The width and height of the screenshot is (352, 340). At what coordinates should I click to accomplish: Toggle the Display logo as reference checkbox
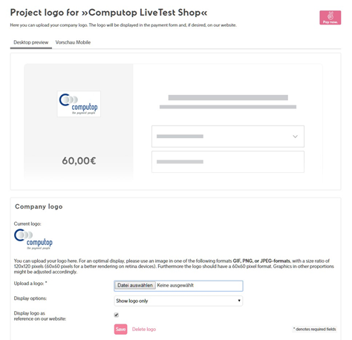pyautogui.click(x=117, y=315)
